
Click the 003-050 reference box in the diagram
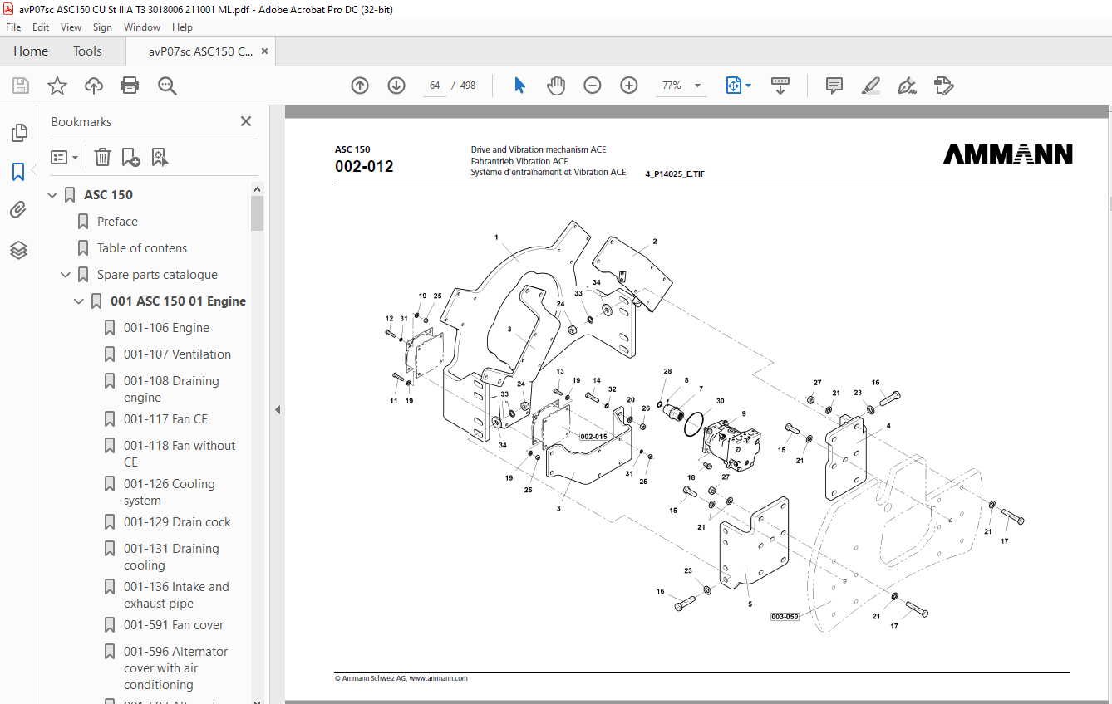point(785,617)
